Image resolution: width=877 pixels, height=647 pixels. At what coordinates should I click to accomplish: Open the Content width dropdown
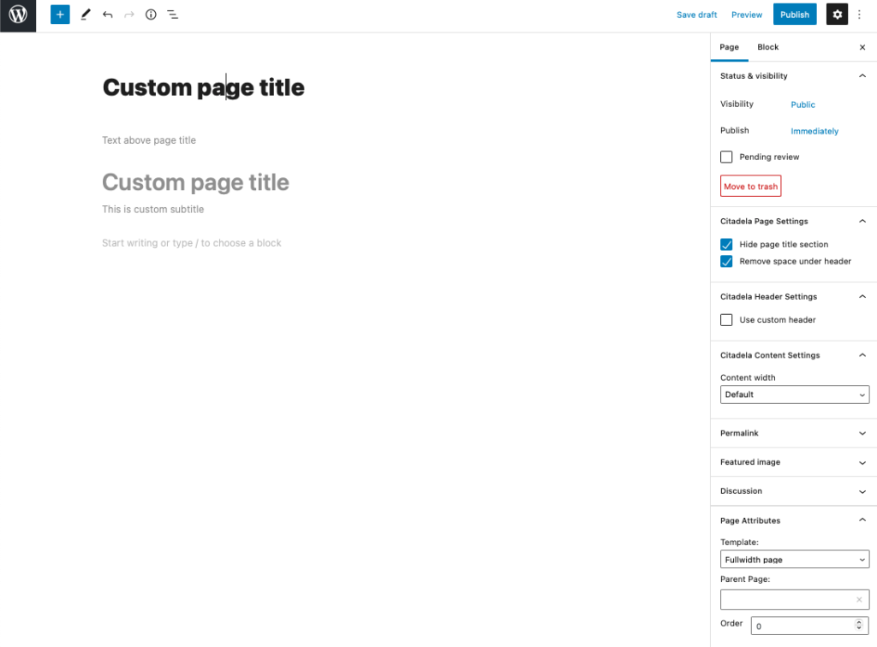click(795, 394)
